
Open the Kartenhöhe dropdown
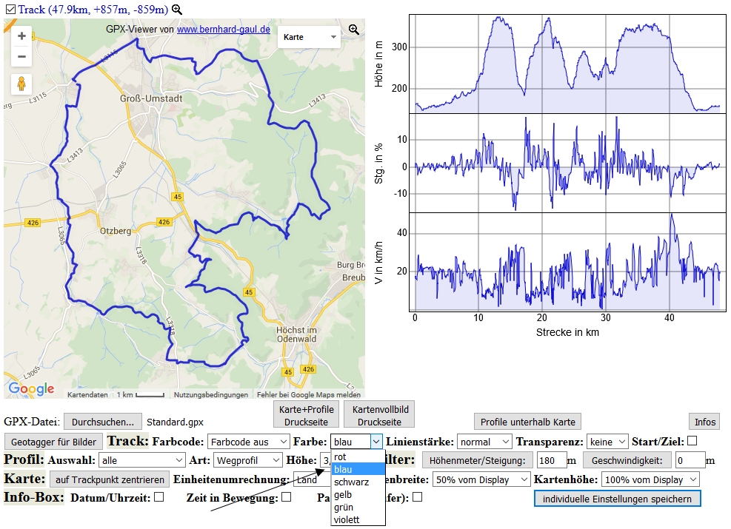tap(650, 479)
